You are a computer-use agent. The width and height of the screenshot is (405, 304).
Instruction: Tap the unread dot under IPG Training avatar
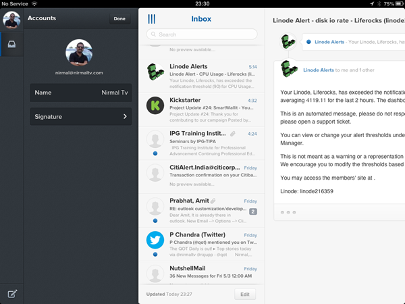[x=155, y=153]
